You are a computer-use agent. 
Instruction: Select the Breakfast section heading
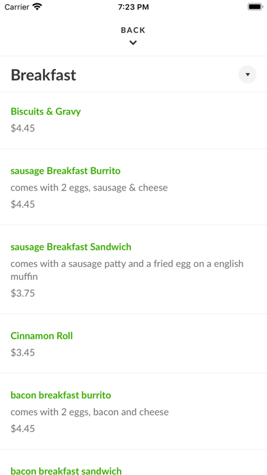coord(43,75)
